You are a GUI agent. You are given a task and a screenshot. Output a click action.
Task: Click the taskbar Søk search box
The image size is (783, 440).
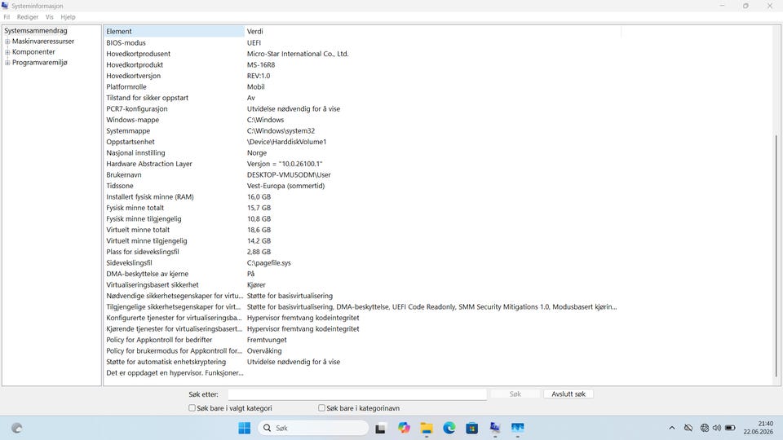(x=313, y=428)
